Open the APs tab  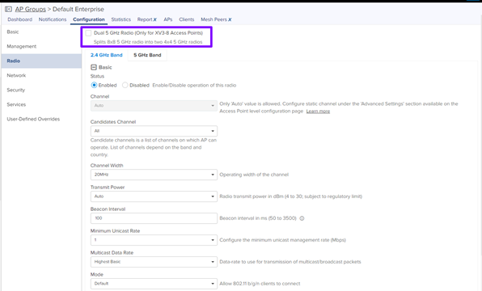168,19
